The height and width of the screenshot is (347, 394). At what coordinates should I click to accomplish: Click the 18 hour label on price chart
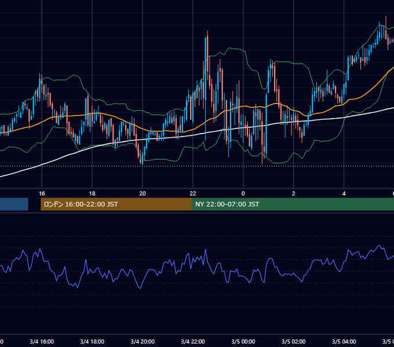coord(92,194)
